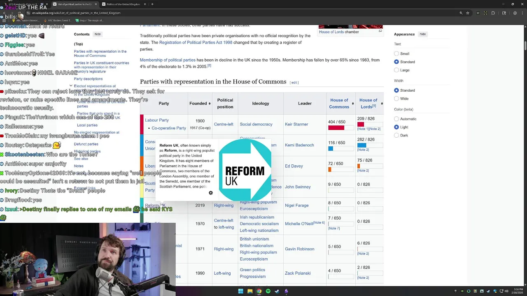527x296 pixels.
Task: Open Spotify from the taskbar
Action: pyautogui.click(x=268, y=291)
